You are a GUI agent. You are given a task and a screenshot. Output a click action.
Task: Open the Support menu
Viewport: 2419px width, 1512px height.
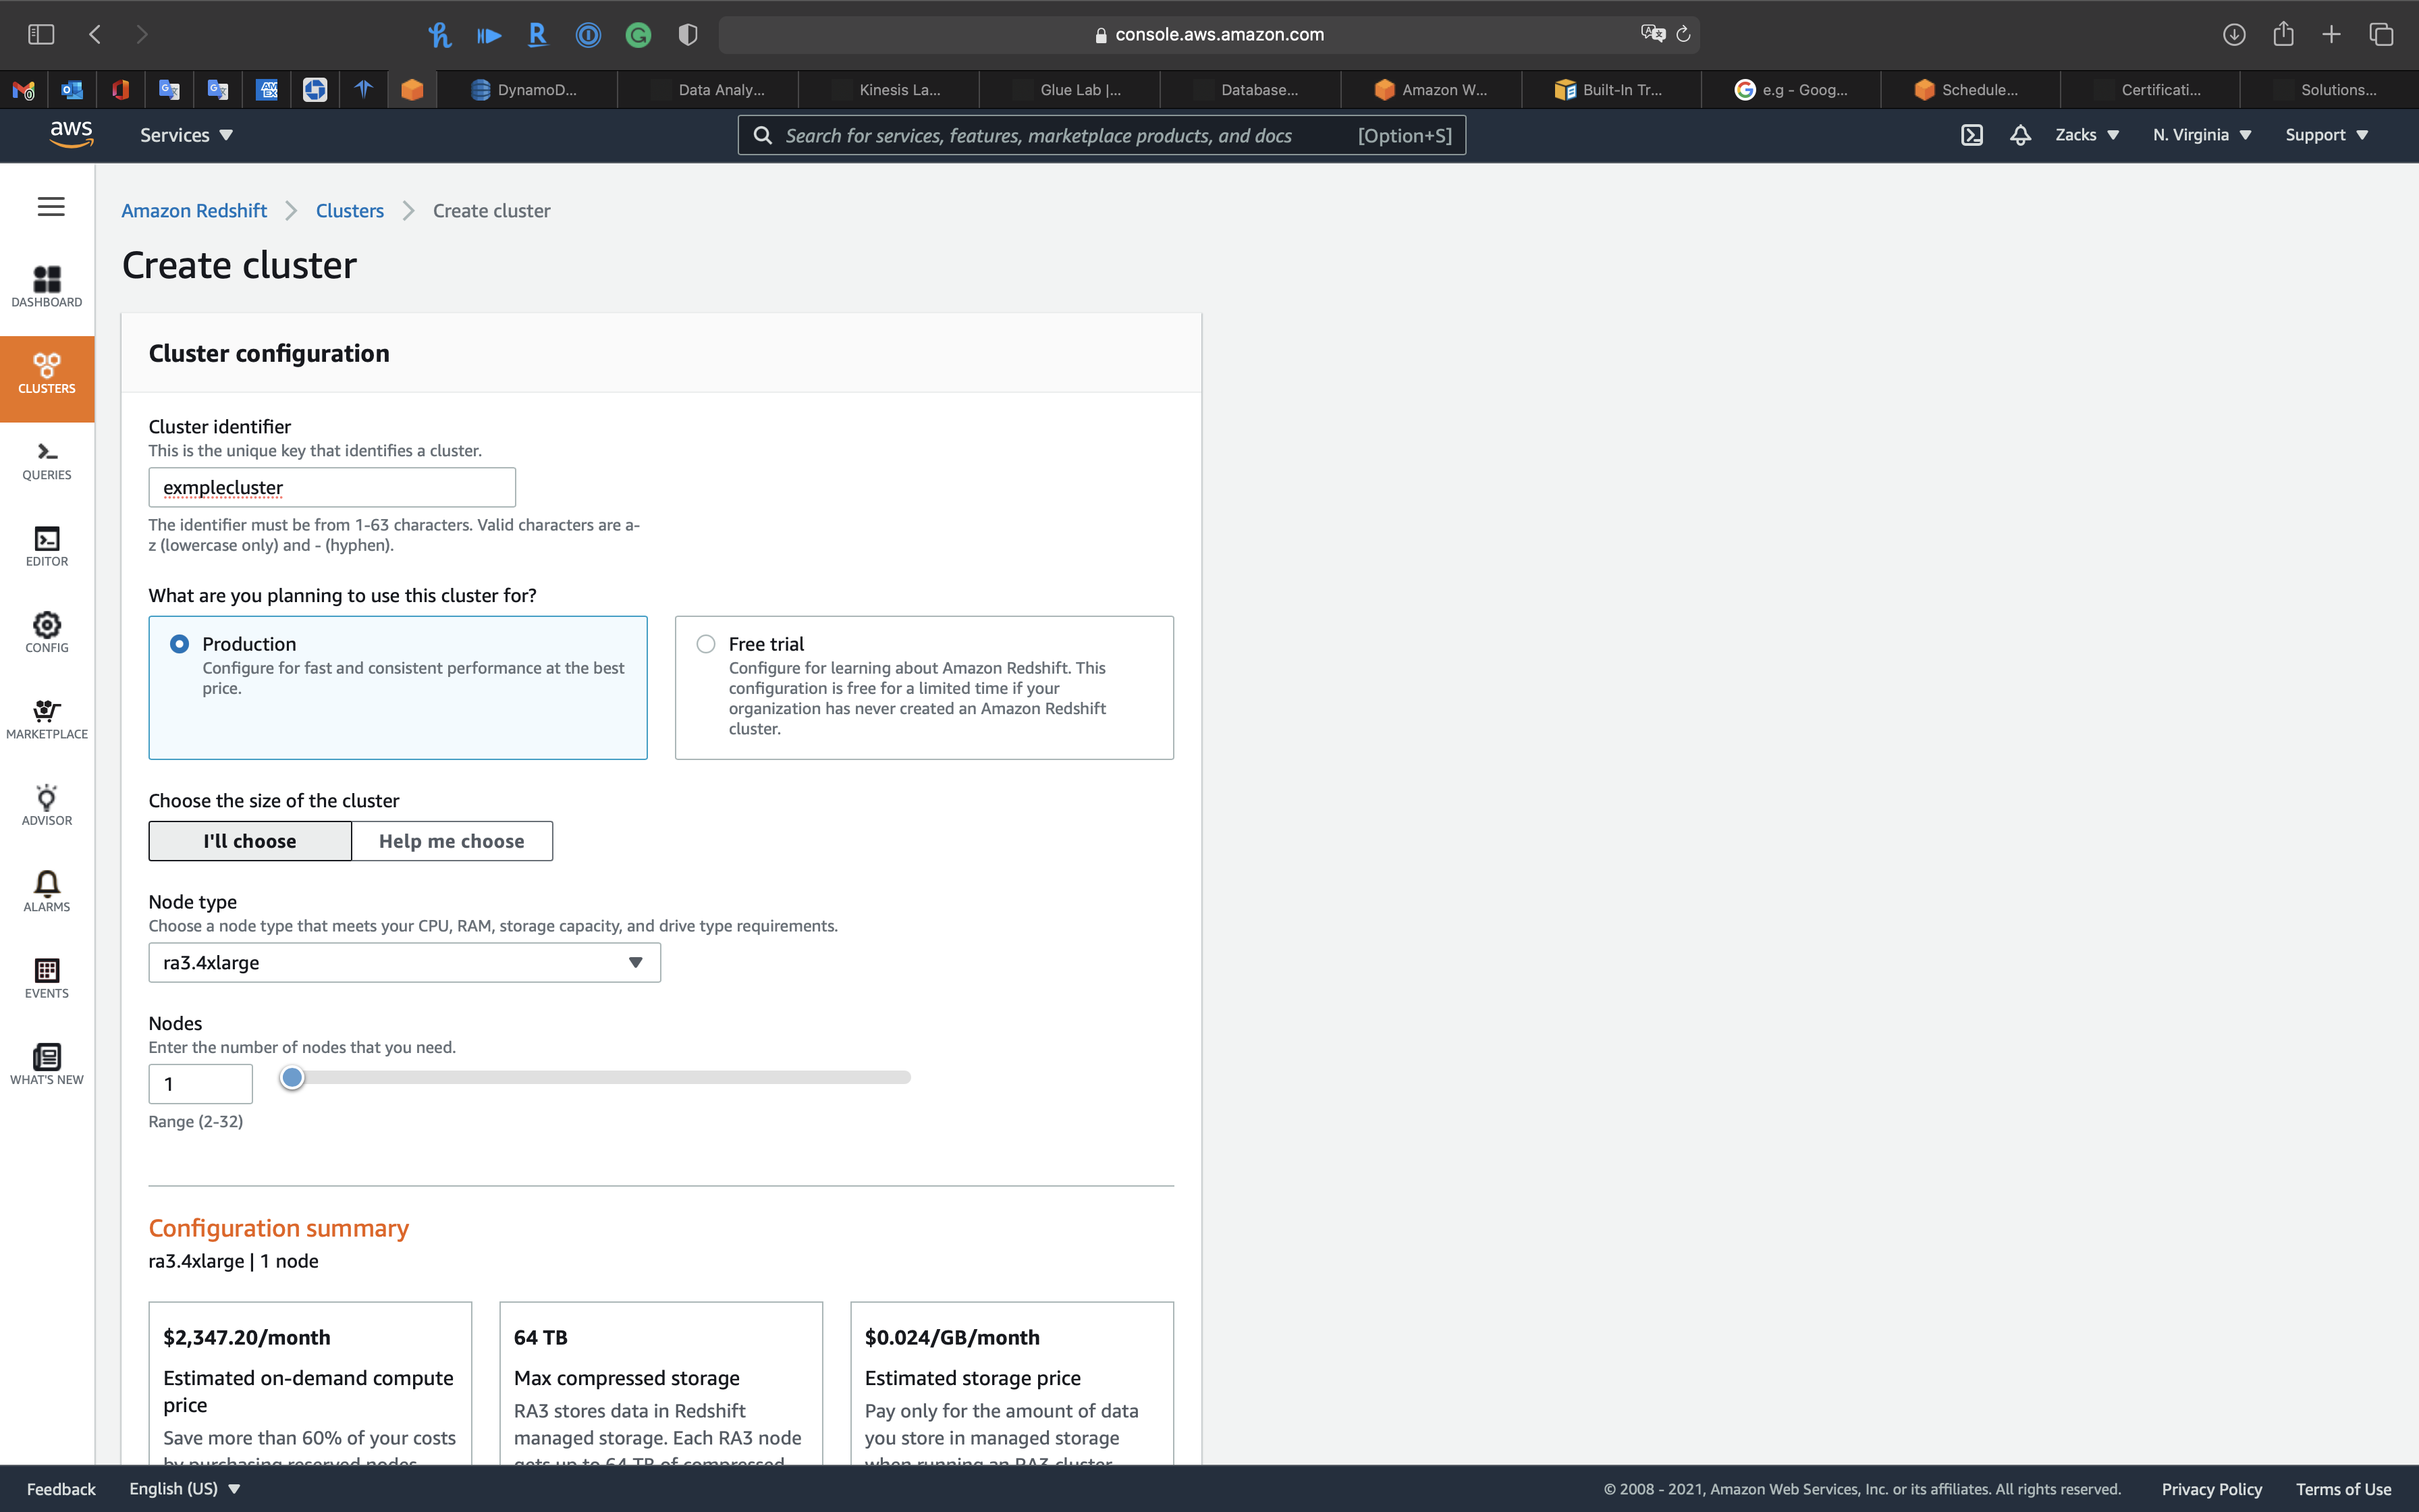tap(2326, 135)
